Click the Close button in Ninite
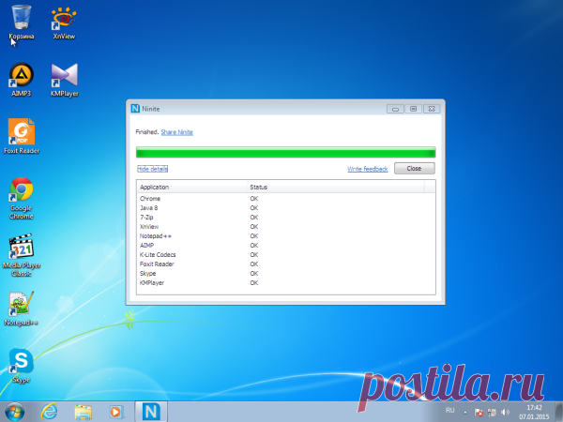 415,168
